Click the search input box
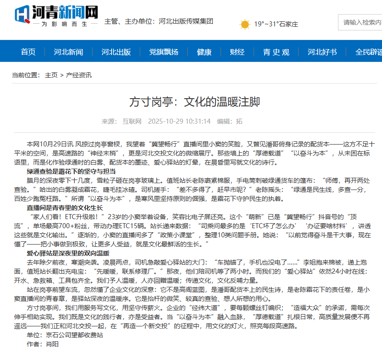 [x=361, y=21]
